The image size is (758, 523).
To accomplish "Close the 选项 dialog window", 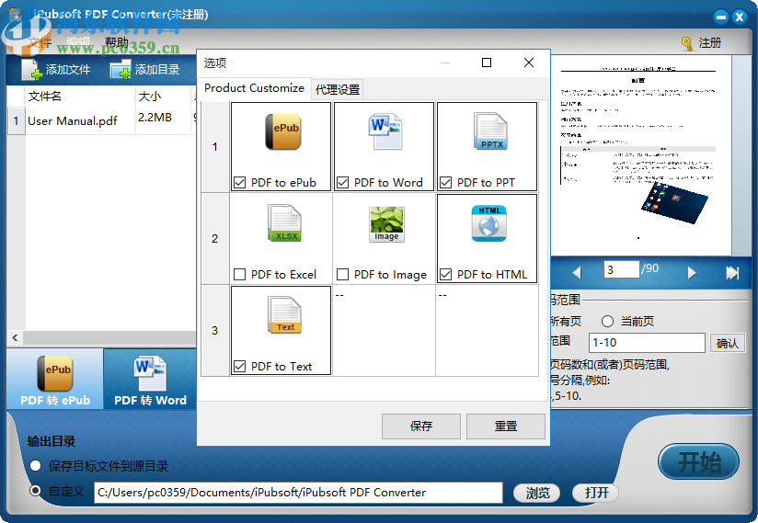I will (x=529, y=63).
